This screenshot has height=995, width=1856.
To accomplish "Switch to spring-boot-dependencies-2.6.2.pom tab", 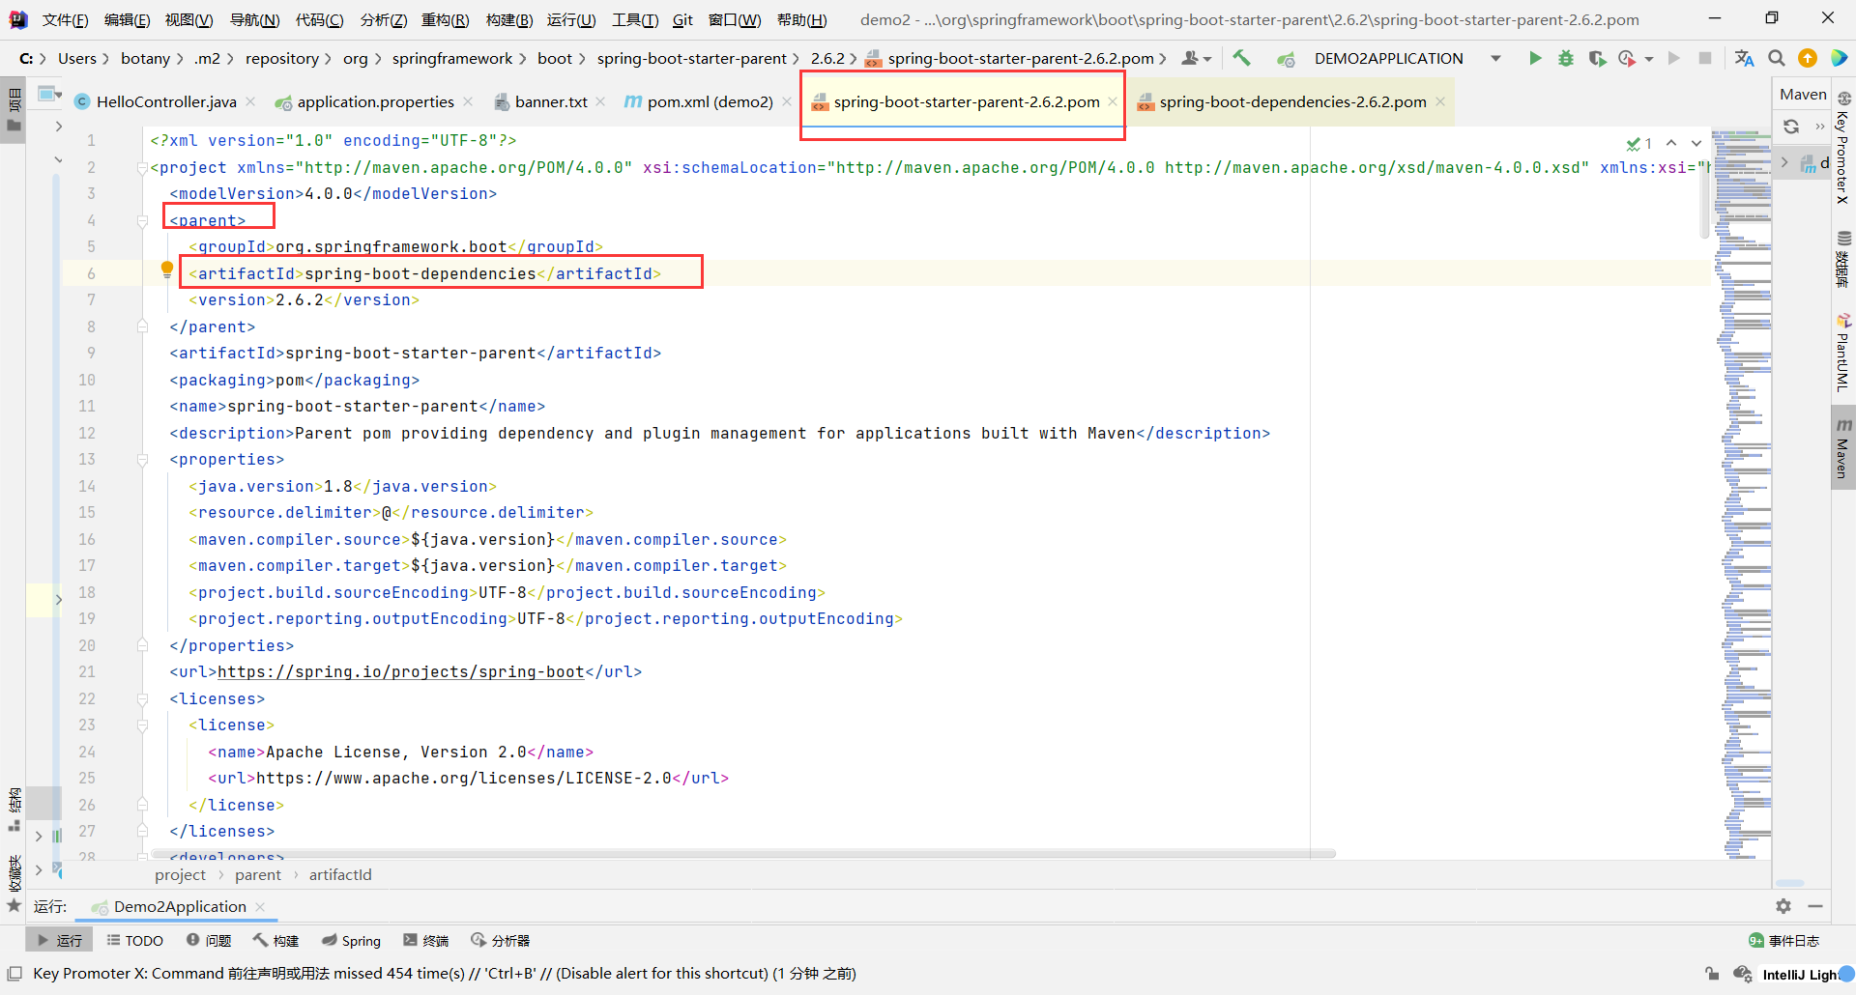I will (1292, 101).
